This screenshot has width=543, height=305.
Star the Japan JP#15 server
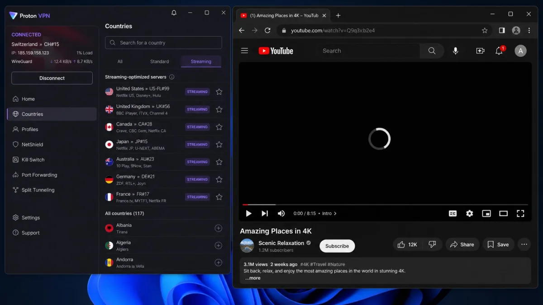[219, 145]
